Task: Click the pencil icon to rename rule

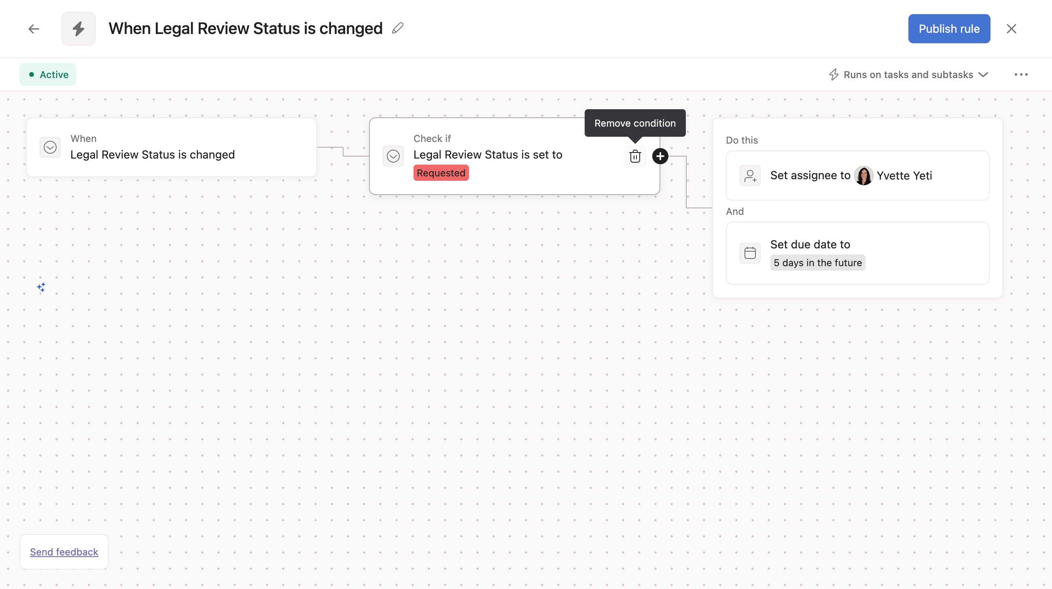Action: pyautogui.click(x=397, y=28)
